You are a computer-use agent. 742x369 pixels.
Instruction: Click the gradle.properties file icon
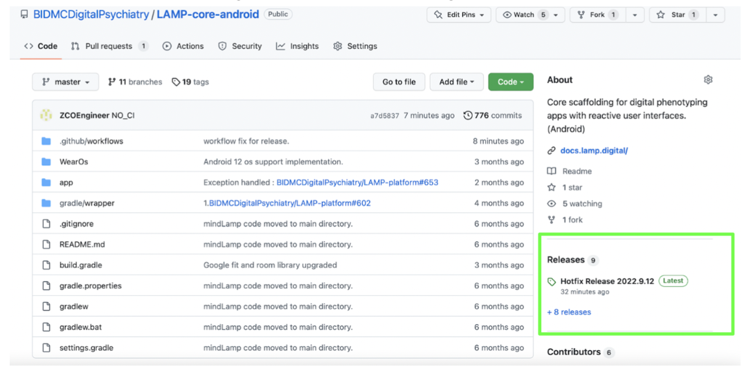(46, 286)
